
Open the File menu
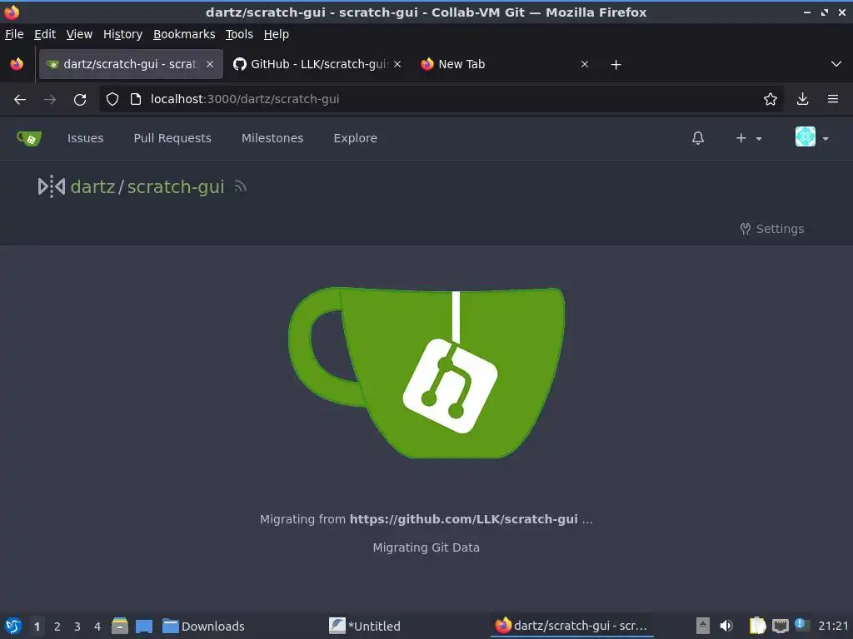click(14, 34)
